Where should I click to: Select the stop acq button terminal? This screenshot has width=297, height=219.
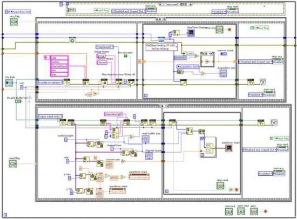click(220, 30)
